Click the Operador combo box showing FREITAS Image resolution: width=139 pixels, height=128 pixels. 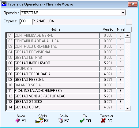click(x=73, y=13)
